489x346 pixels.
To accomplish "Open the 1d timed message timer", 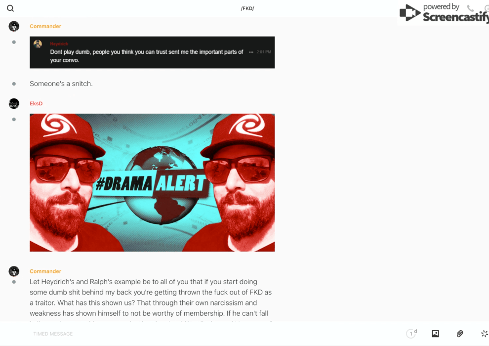I will [411, 334].
